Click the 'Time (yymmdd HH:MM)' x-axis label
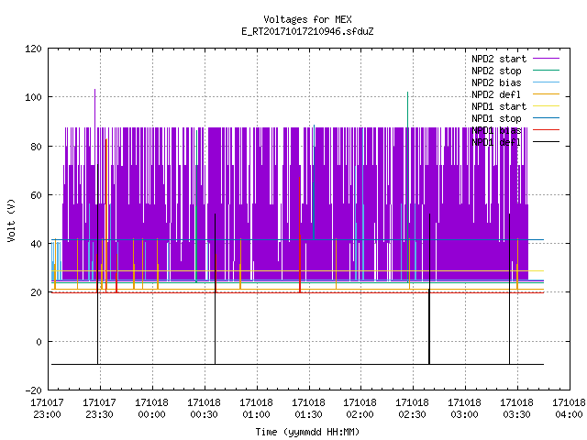The height and width of the screenshot is (440, 587). click(x=307, y=432)
